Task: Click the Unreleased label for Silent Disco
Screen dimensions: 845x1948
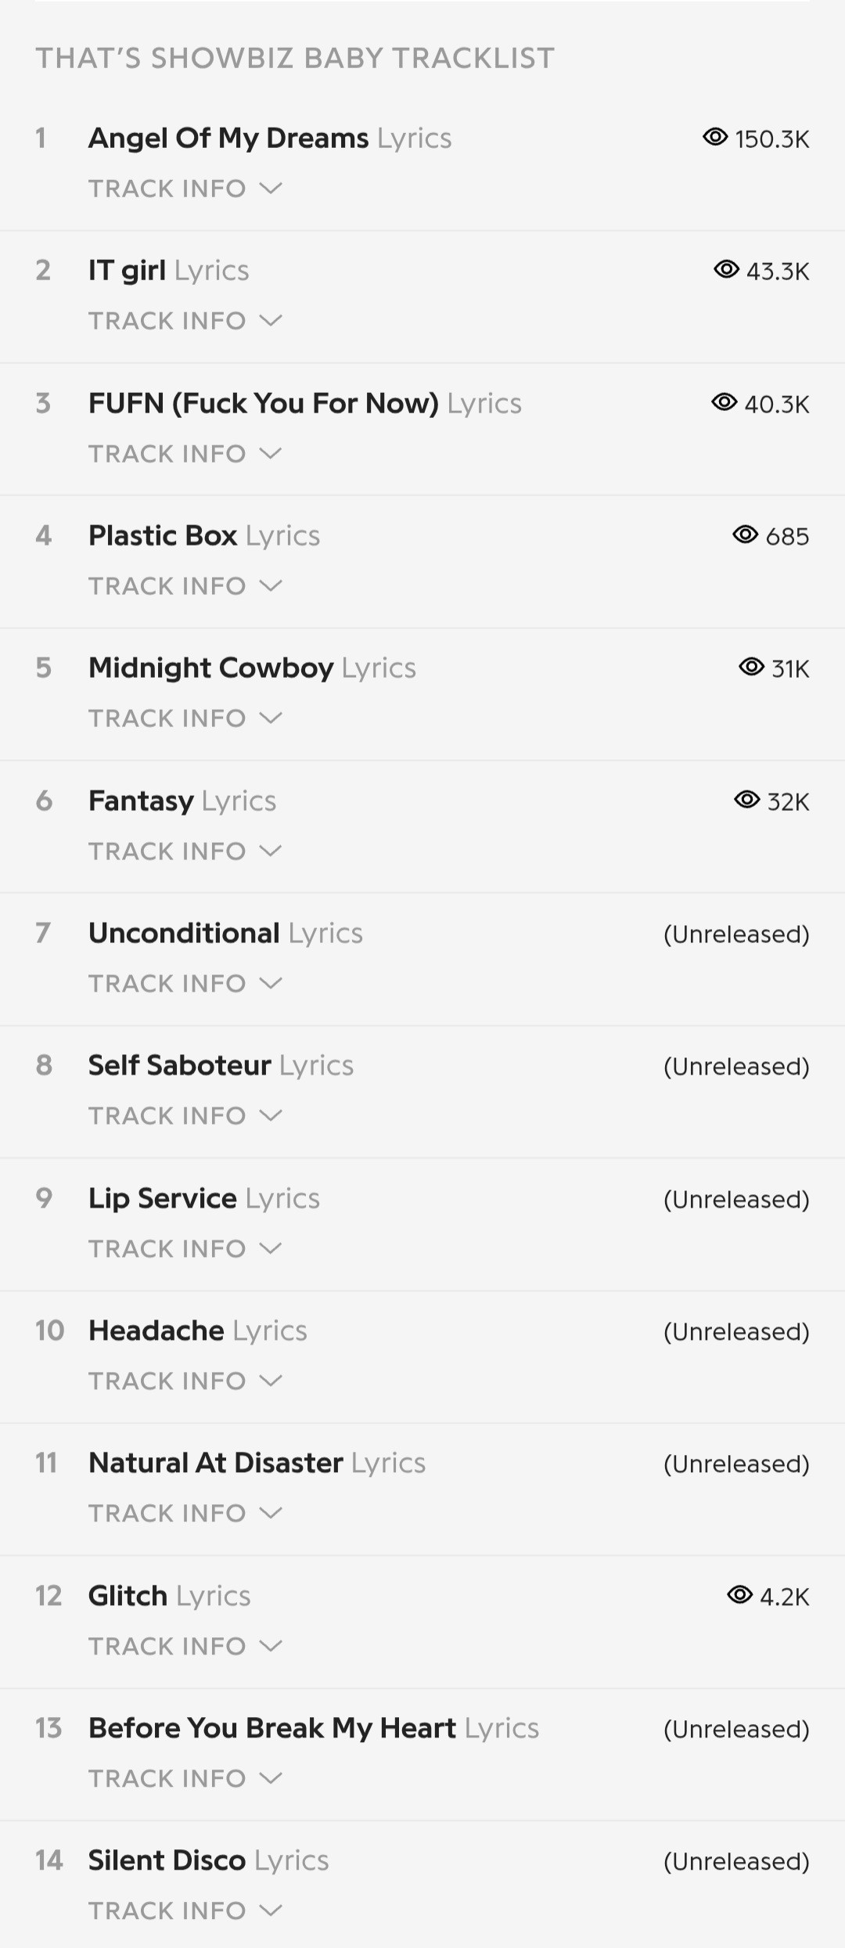Action: tap(736, 1861)
